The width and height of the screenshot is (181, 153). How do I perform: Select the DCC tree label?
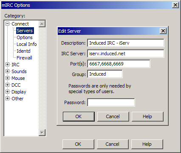(x=16, y=85)
